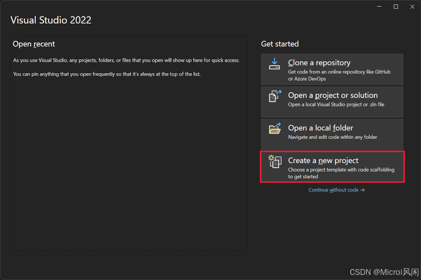Click the Open a project or solution icon
Screen dimensions: 421x280
tap(275, 96)
